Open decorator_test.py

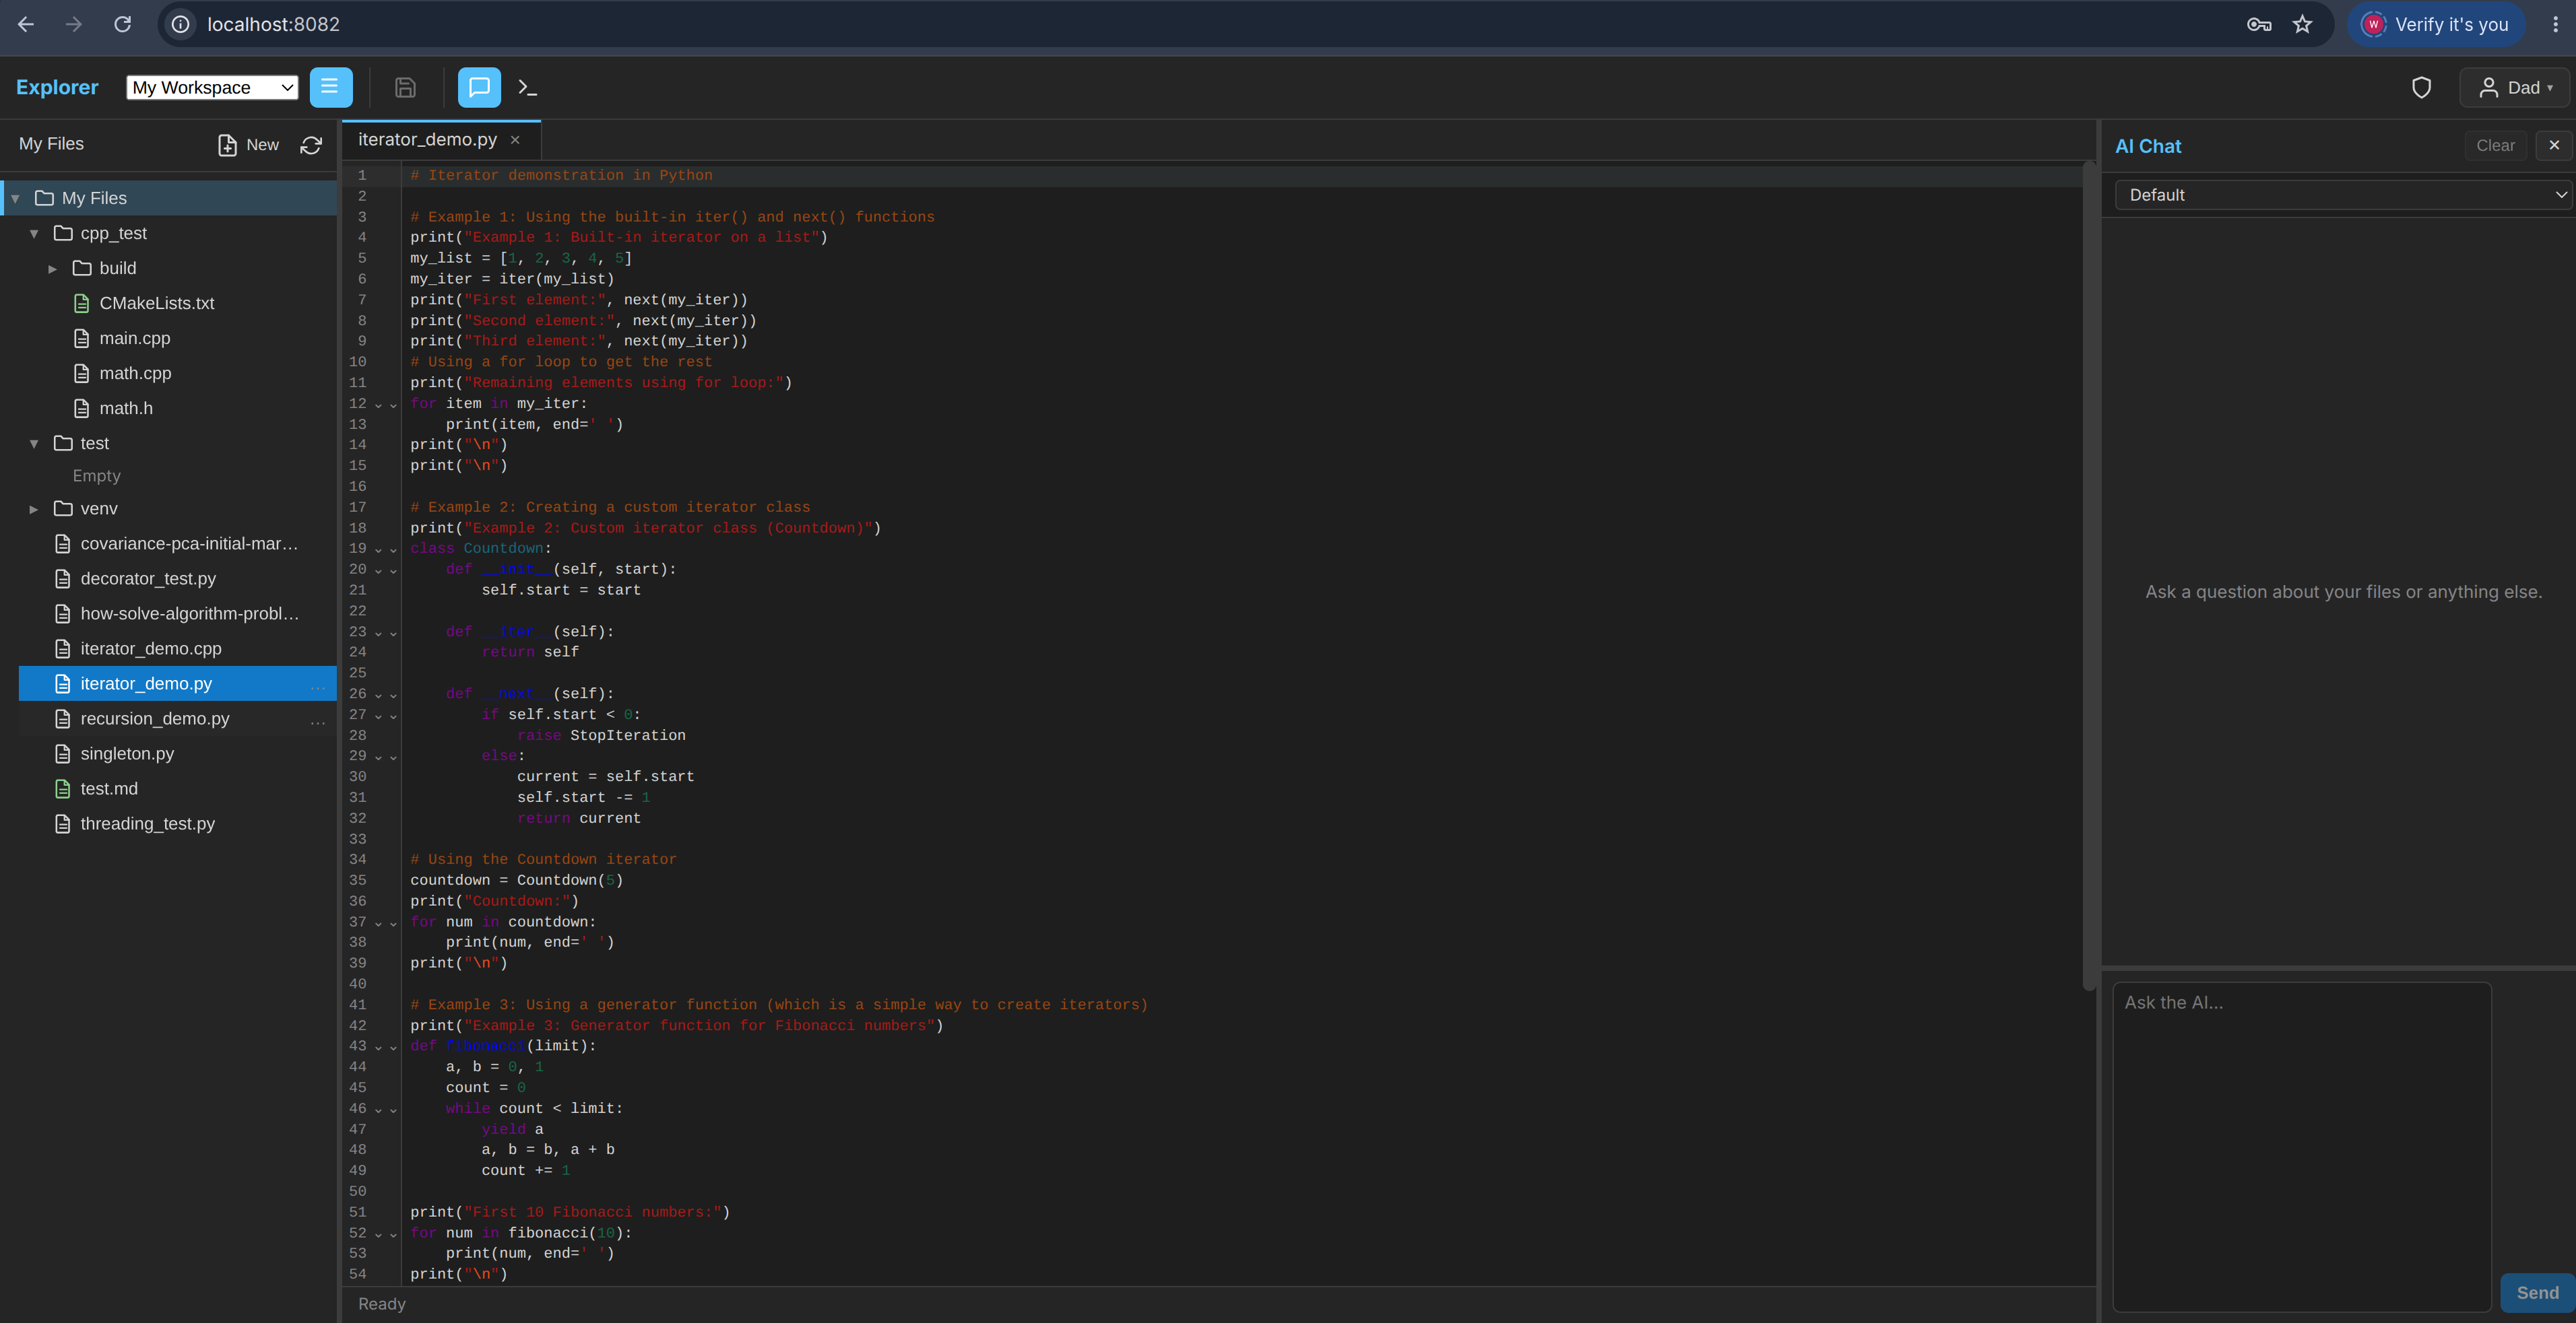pyautogui.click(x=148, y=578)
